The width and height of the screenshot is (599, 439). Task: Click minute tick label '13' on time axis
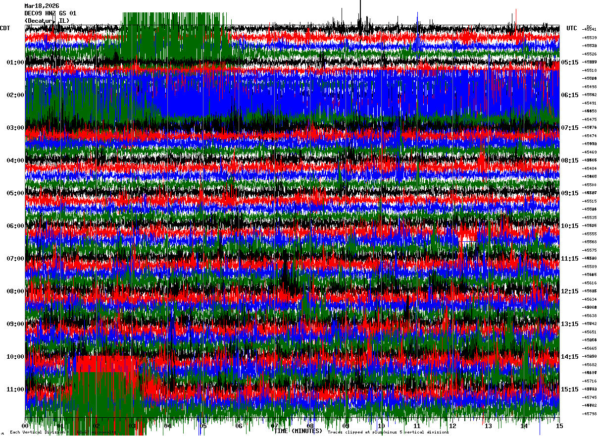point(488,426)
